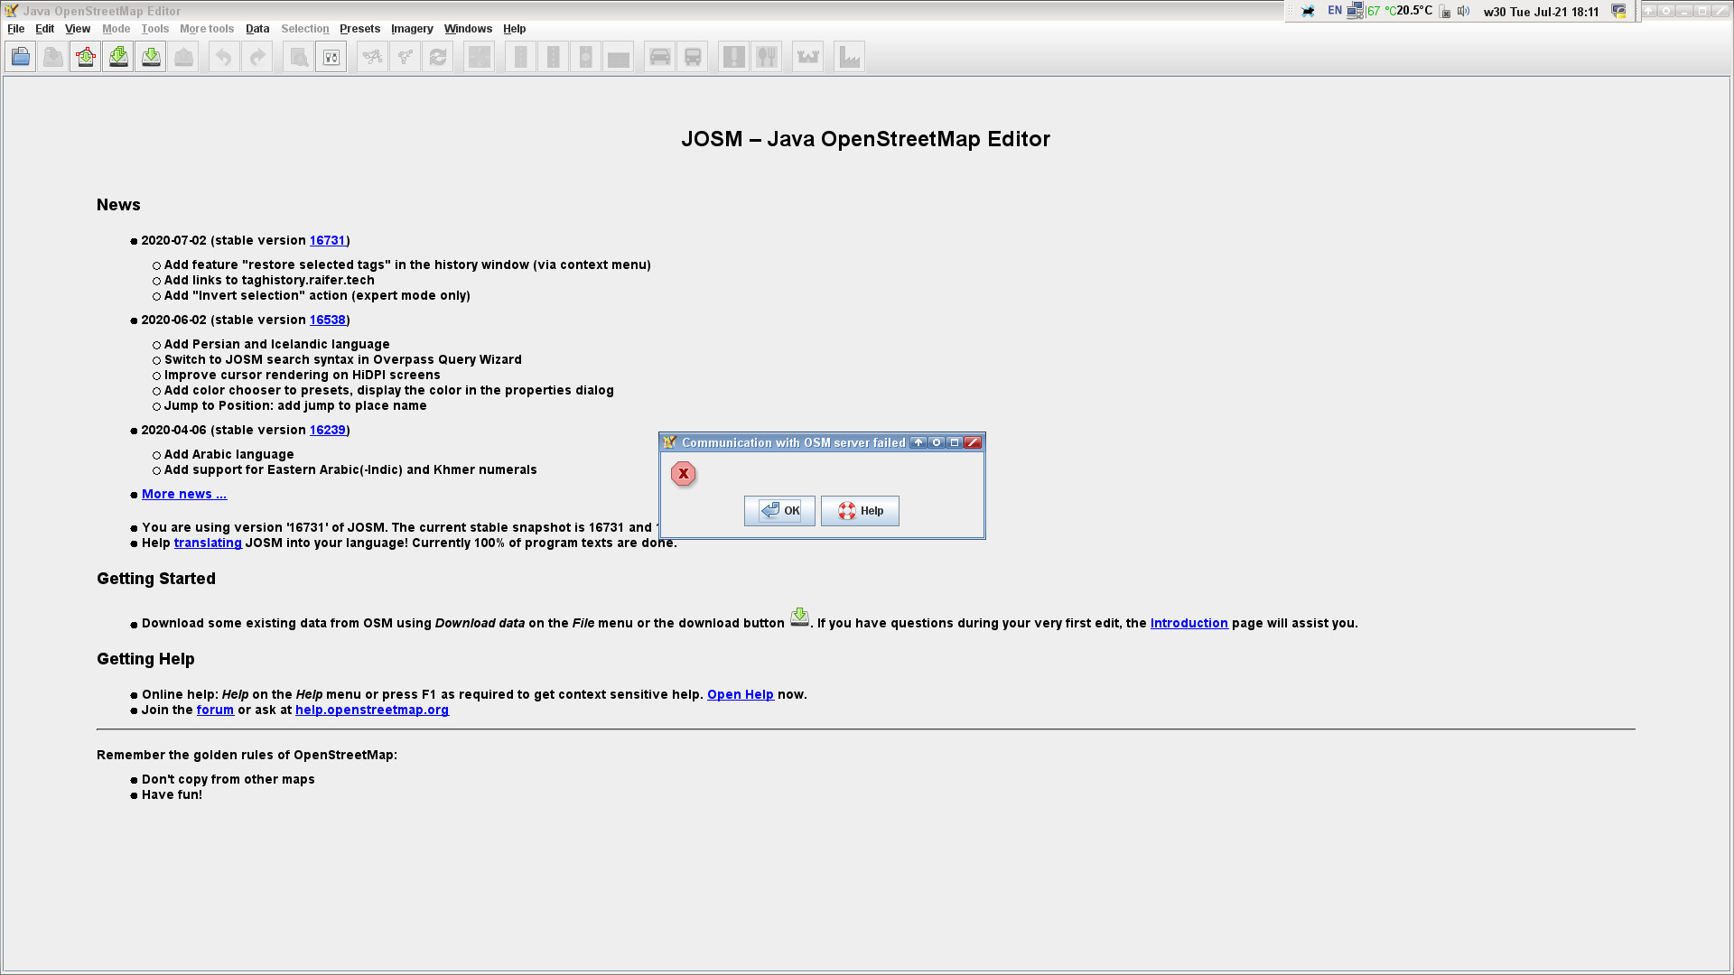Click the greyed Upload data toolbar icon

point(183,57)
